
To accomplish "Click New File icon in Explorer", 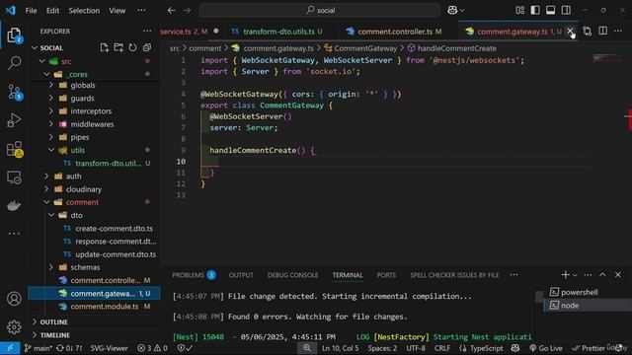I will pos(105,47).
